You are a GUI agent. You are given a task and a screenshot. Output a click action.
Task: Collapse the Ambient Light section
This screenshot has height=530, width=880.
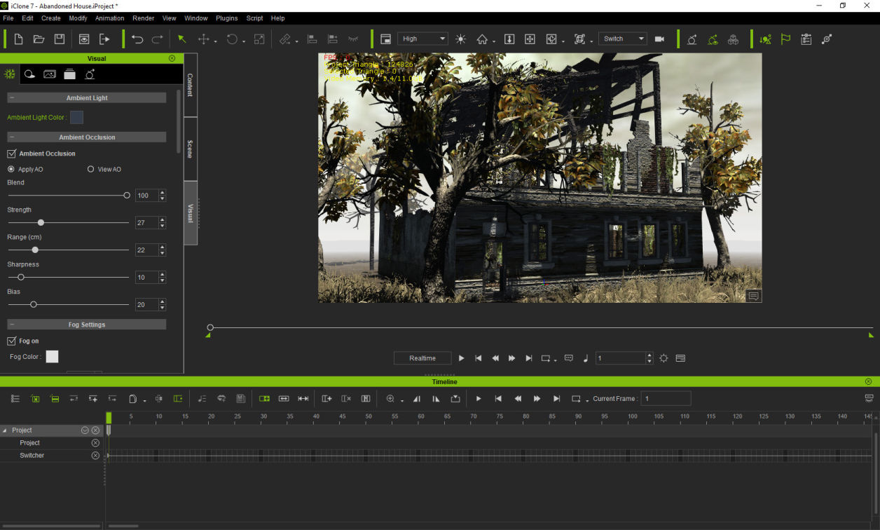point(12,98)
